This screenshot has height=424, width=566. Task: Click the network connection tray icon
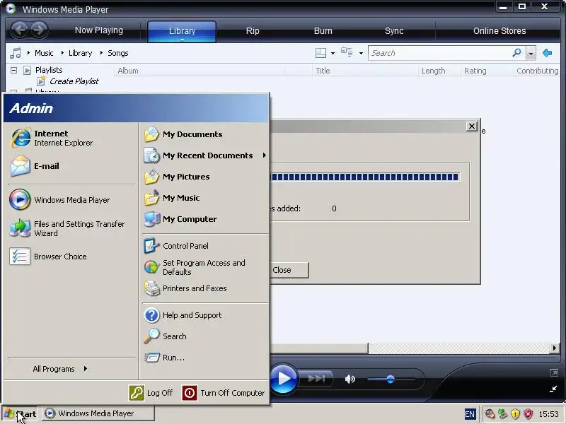tap(502, 414)
